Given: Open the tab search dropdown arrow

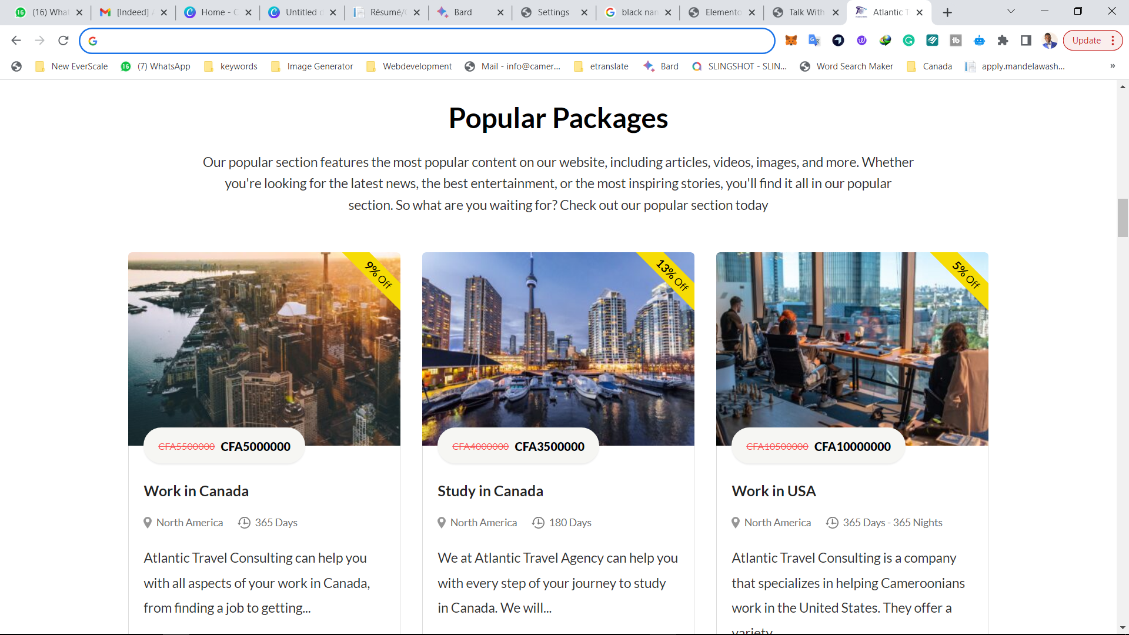Looking at the screenshot, I should coord(1011,12).
